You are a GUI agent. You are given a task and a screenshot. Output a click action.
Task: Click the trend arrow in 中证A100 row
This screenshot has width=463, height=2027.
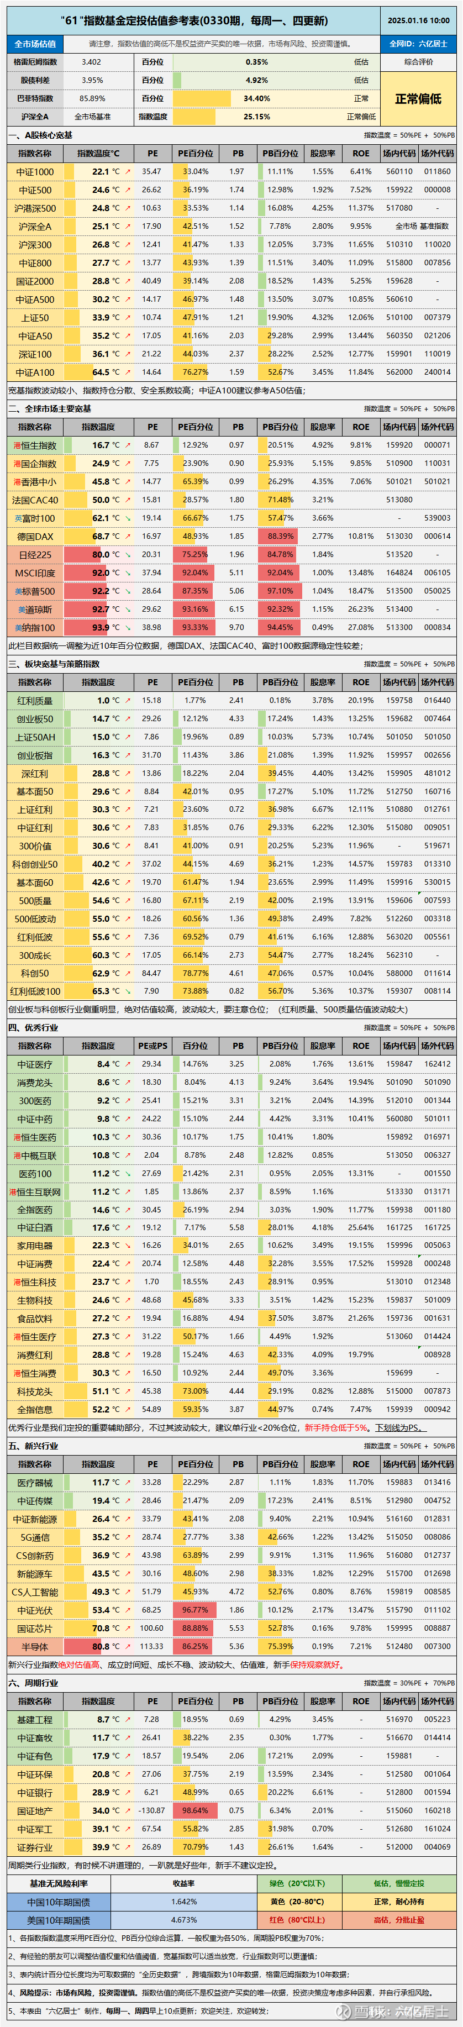128,372
